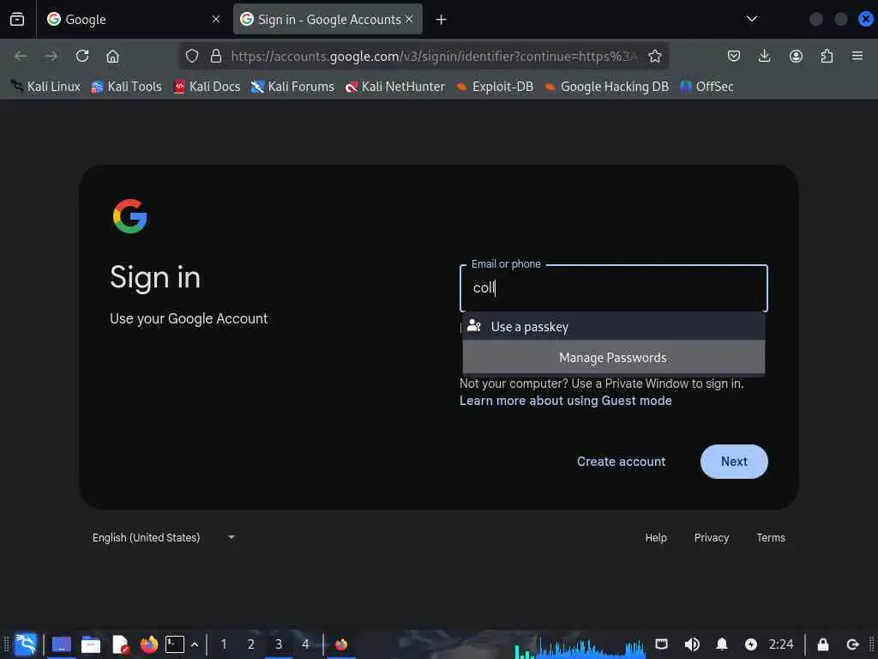Open the OffSec bookmark
Viewport: 878px width, 659px height.
point(707,87)
